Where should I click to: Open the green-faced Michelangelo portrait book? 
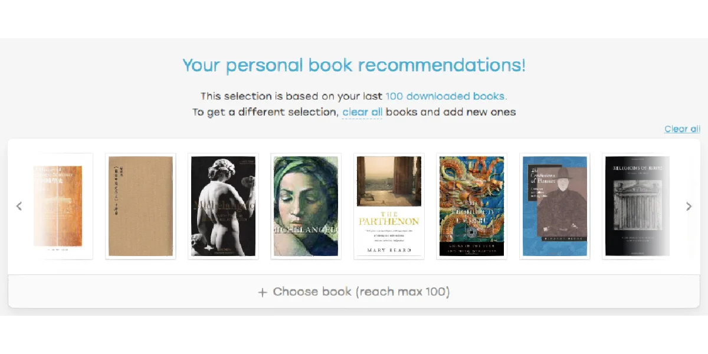[306, 206]
